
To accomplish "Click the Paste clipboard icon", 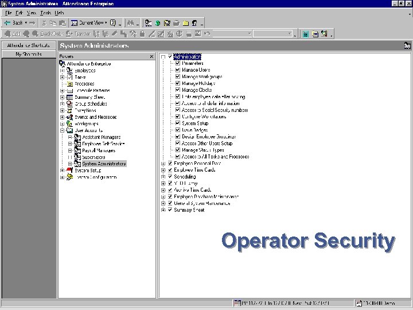I will click(62, 23).
